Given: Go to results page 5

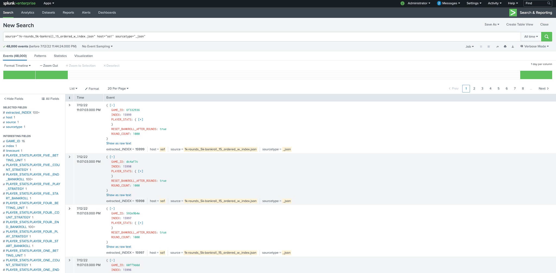Looking at the screenshot, I should pyautogui.click(x=498, y=89).
